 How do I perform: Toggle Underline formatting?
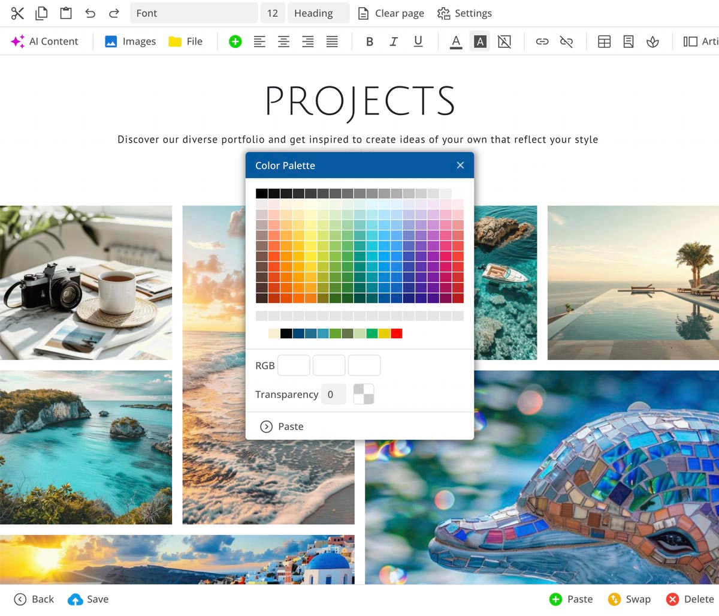pos(418,41)
